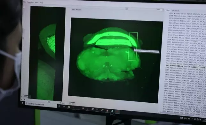Image resolution: width=206 pixels, height=125 pixels.
Task: Move the slider handle along the top image bar
Action: [127, 9]
